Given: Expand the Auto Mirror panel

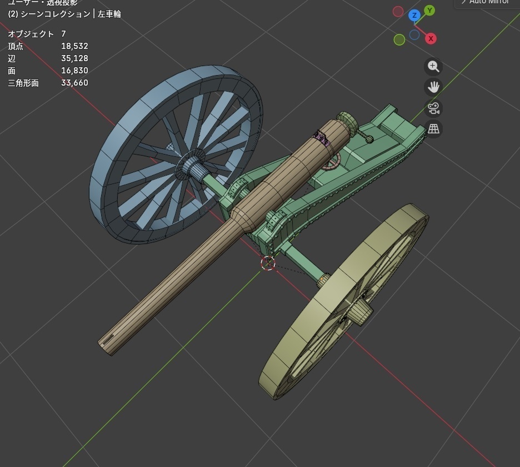Looking at the screenshot, I should point(486,2).
